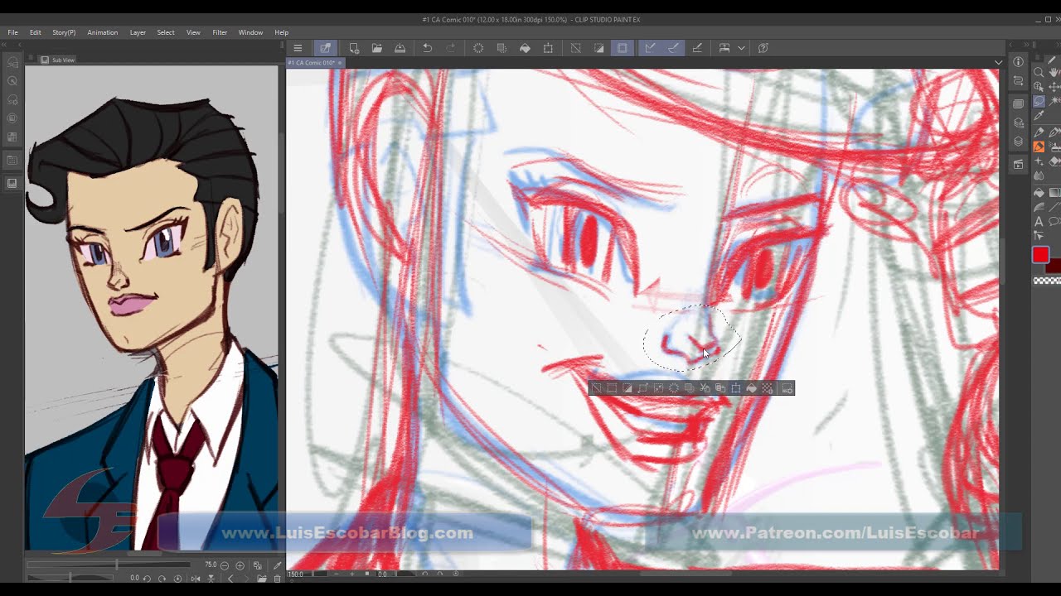1061x596 pixels.
Task: Open the Layer menu
Action: click(x=138, y=32)
